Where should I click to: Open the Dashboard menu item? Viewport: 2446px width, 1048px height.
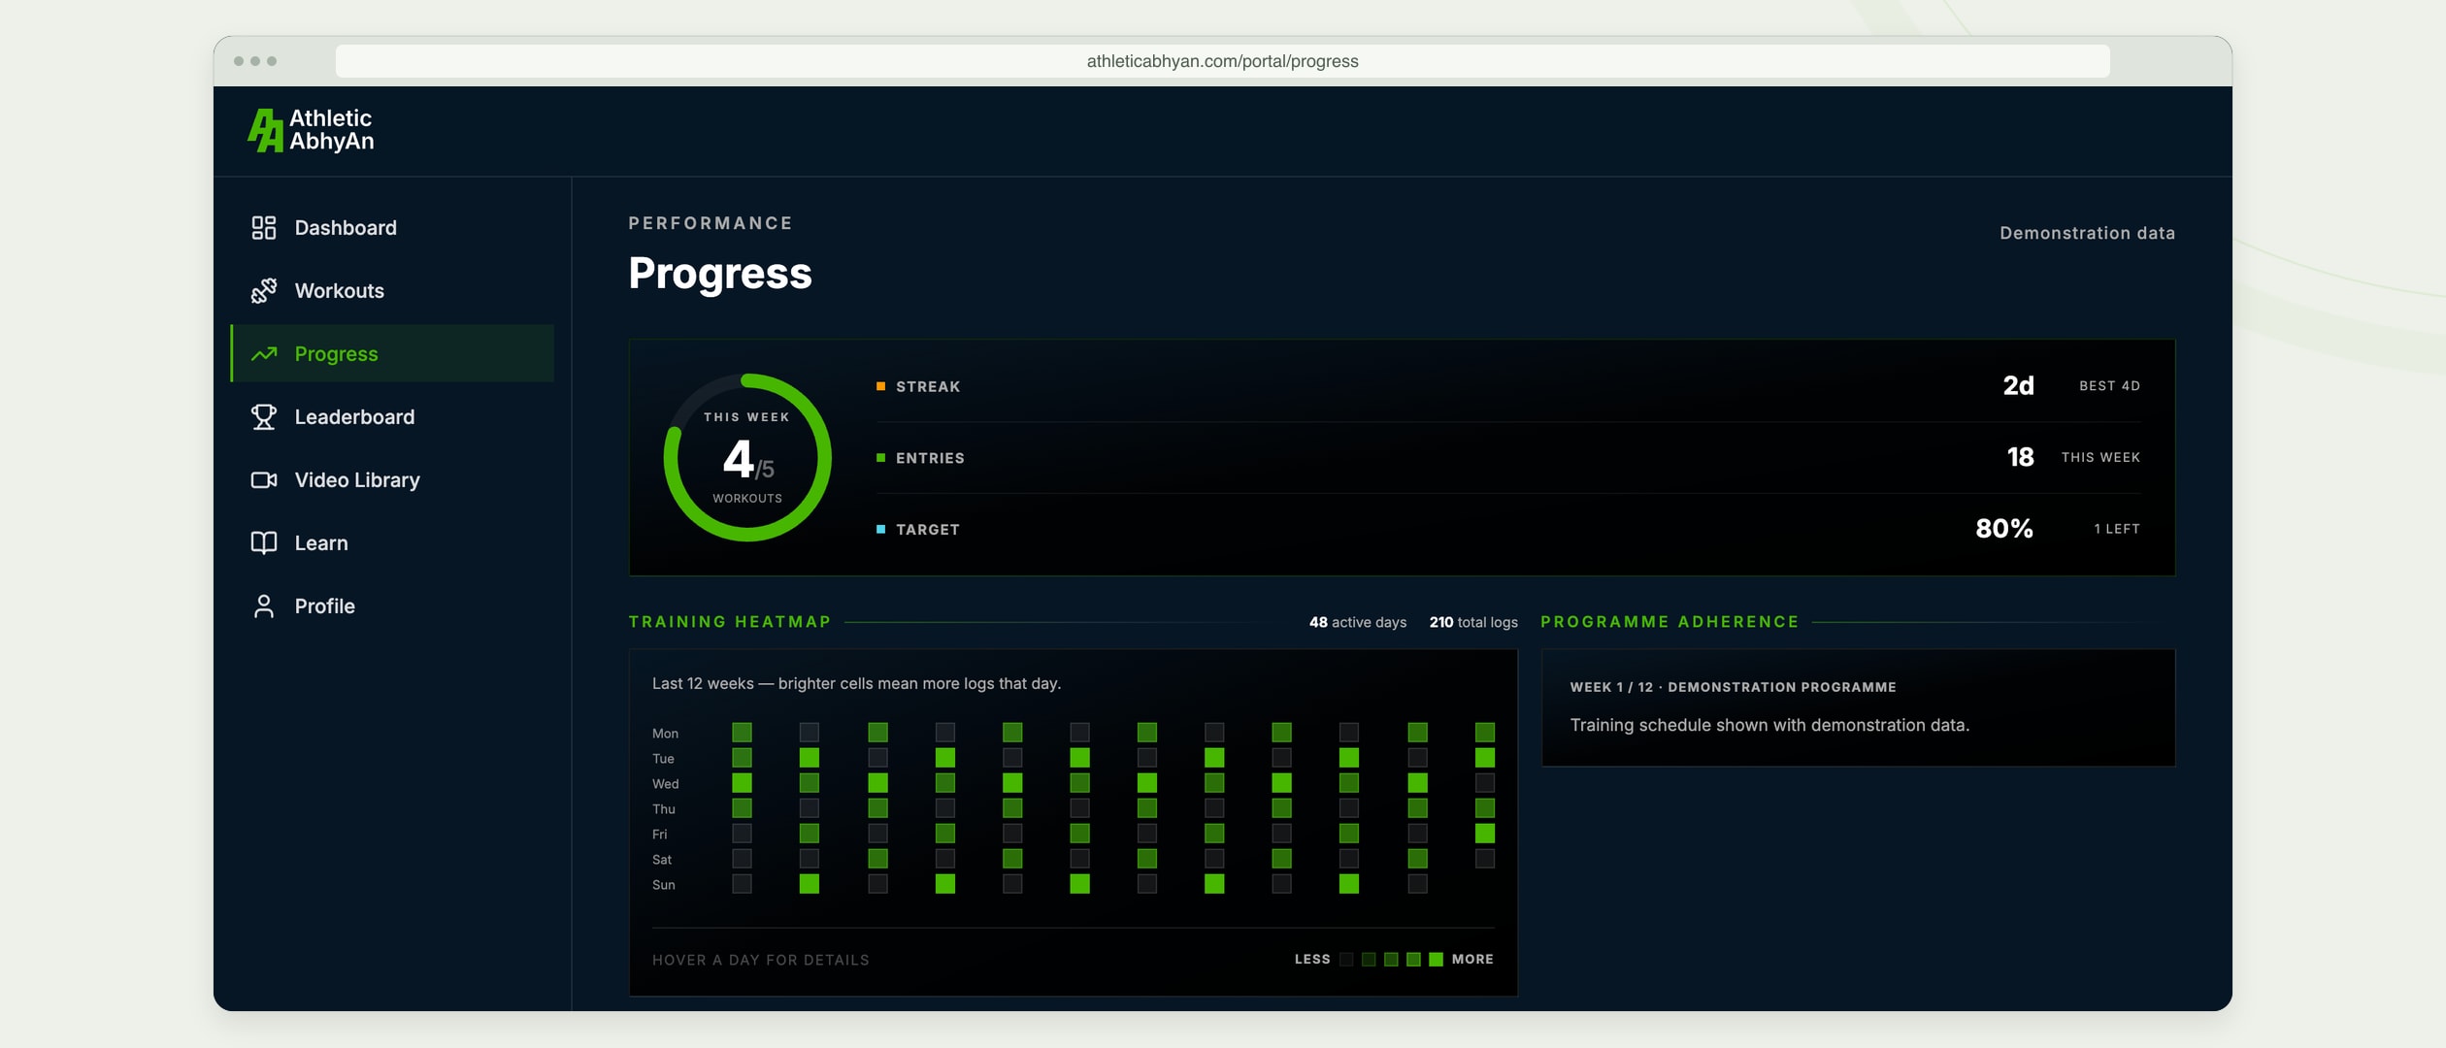coord(392,228)
